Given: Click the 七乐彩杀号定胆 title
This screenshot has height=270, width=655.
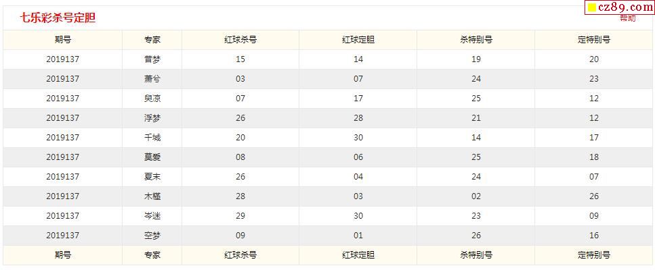Looking at the screenshot, I should pyautogui.click(x=58, y=18).
